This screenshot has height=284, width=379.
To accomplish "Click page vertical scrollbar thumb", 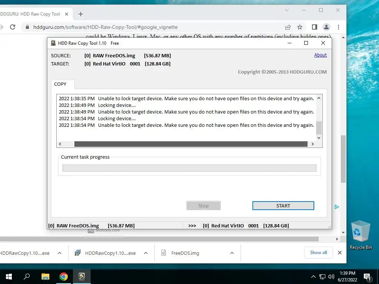I will point(343,159).
